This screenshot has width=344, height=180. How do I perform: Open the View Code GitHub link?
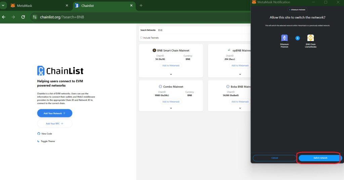pos(45,134)
